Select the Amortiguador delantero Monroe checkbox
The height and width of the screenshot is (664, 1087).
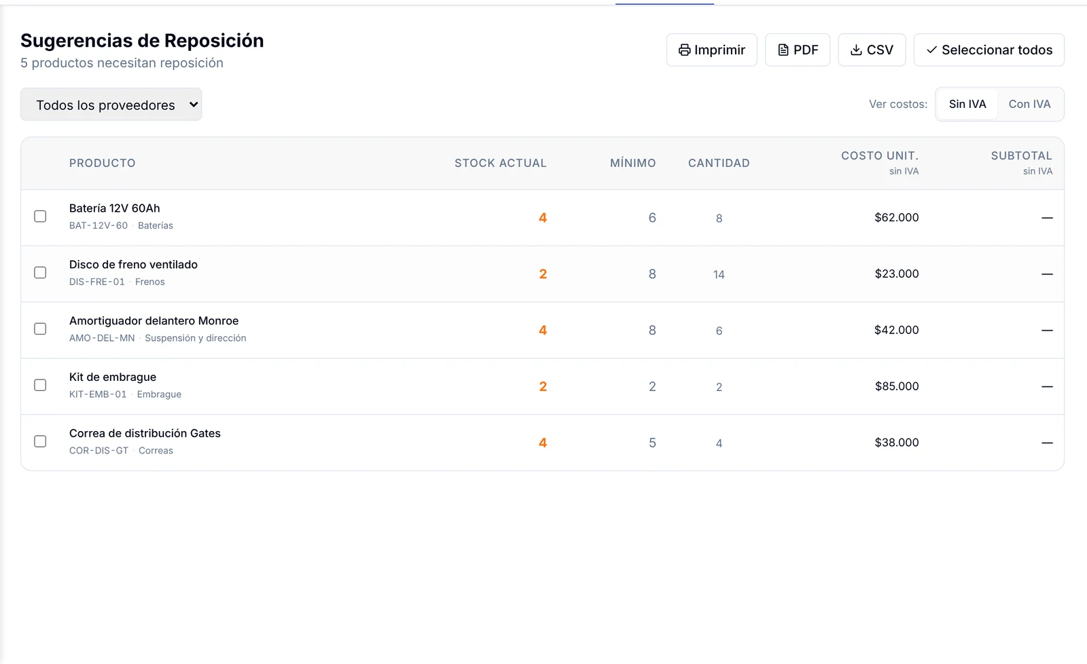pos(40,329)
